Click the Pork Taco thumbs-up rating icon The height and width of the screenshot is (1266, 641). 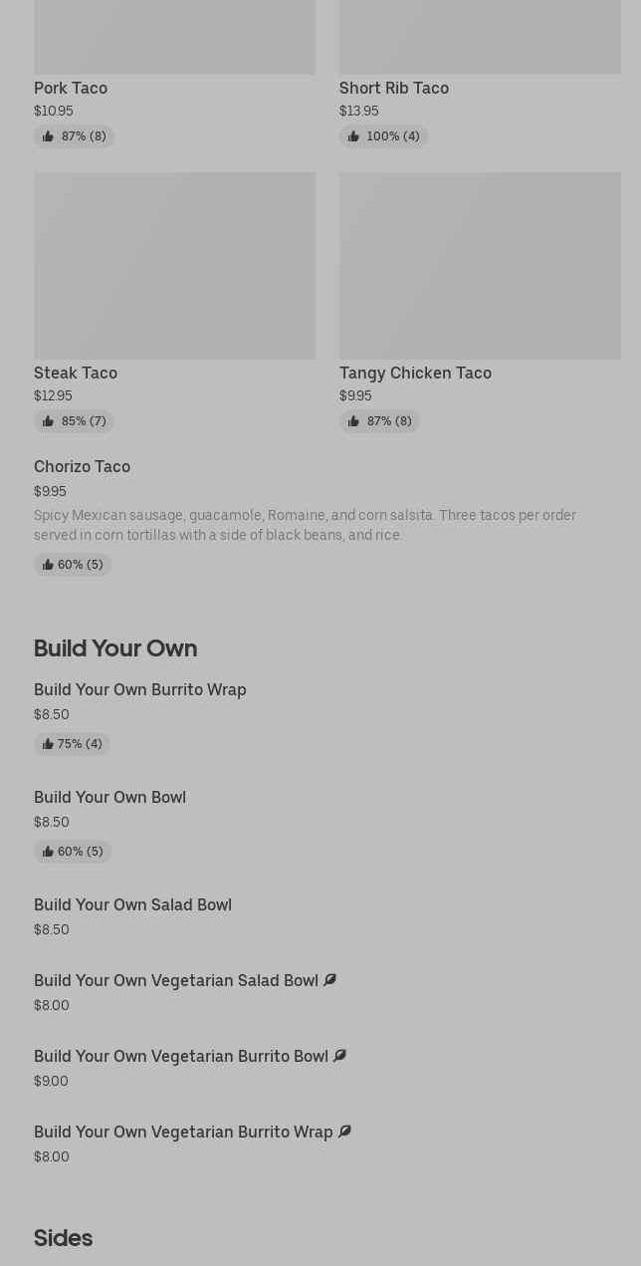pos(48,136)
